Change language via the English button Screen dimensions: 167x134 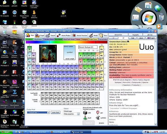point(151,38)
